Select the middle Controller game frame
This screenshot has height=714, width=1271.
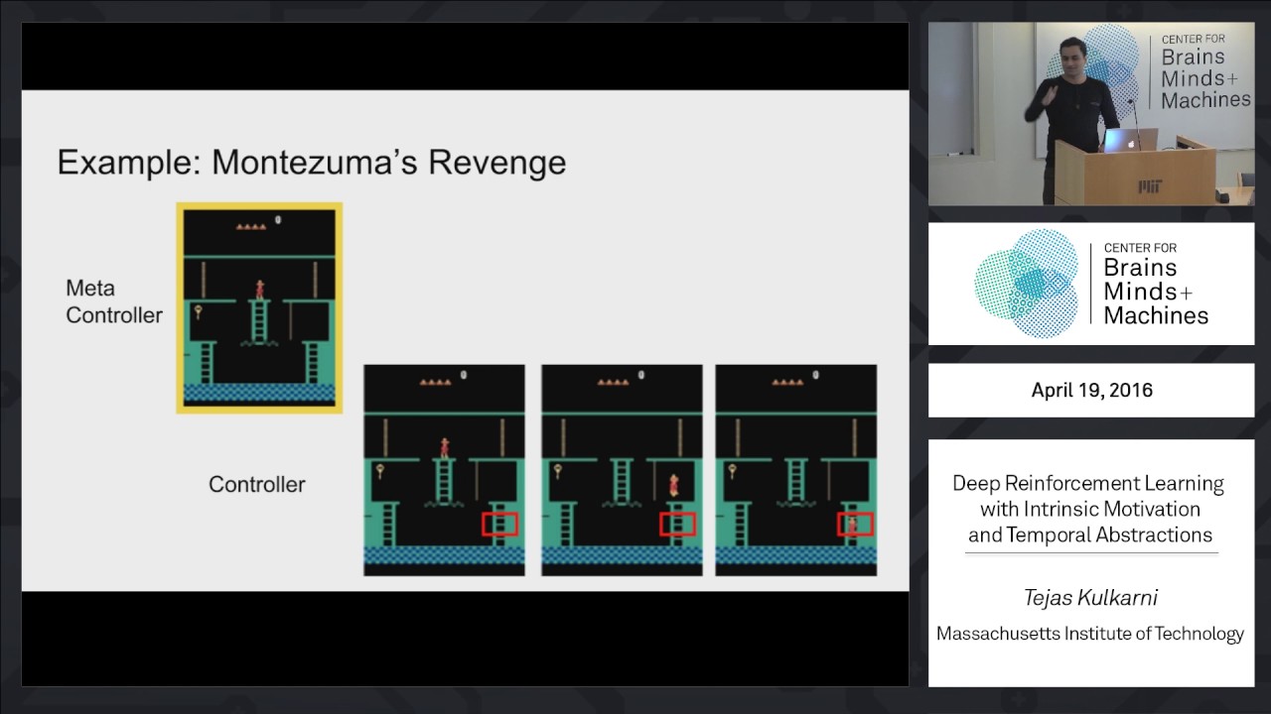622,470
